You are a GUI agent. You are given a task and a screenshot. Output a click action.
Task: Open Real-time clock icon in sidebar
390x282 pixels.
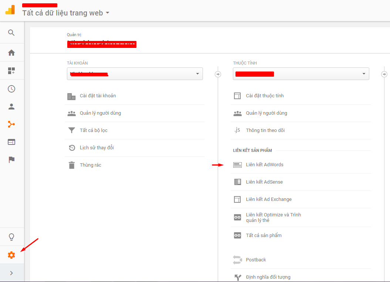11,89
